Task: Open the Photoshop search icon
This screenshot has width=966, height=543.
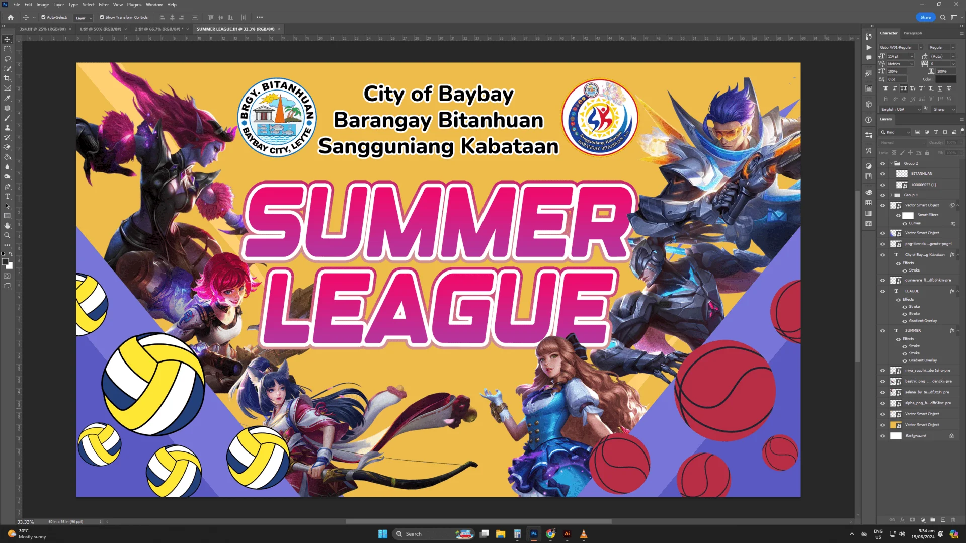Action: tap(943, 17)
